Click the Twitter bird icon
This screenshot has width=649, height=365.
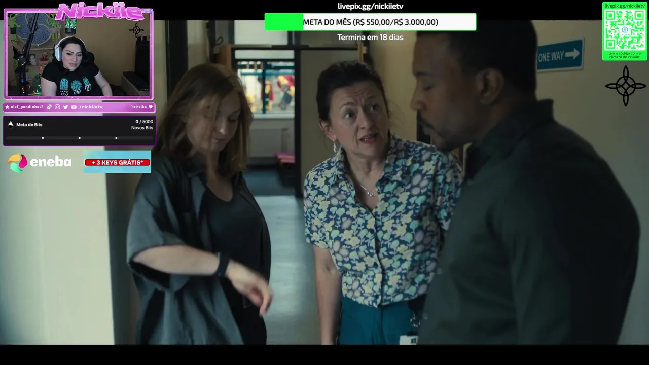coord(65,107)
